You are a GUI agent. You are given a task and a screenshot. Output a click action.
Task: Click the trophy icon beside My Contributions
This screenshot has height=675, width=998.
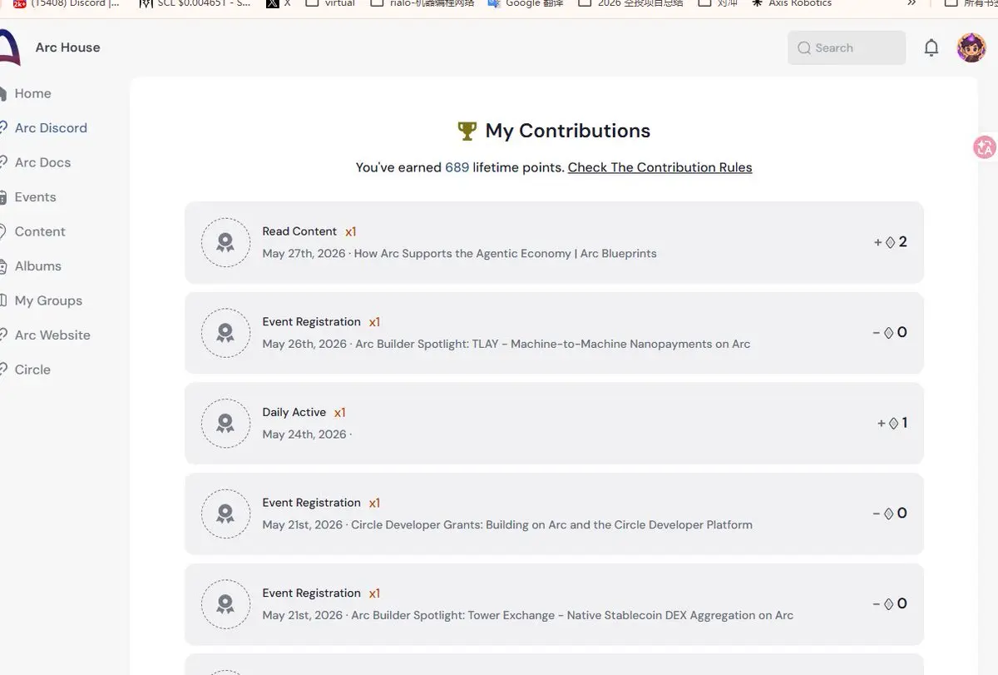[x=467, y=131]
